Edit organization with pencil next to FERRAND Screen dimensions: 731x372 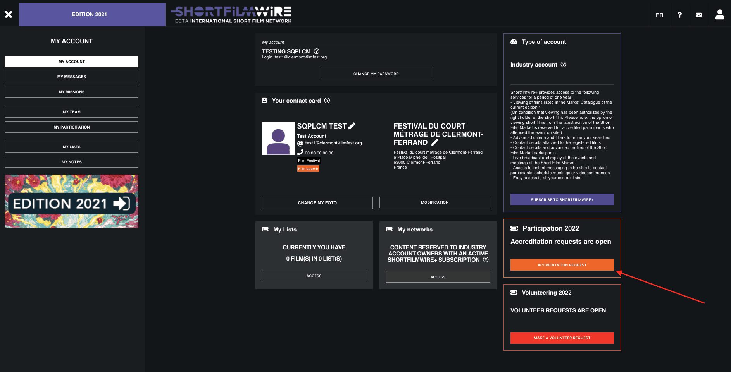click(x=435, y=142)
